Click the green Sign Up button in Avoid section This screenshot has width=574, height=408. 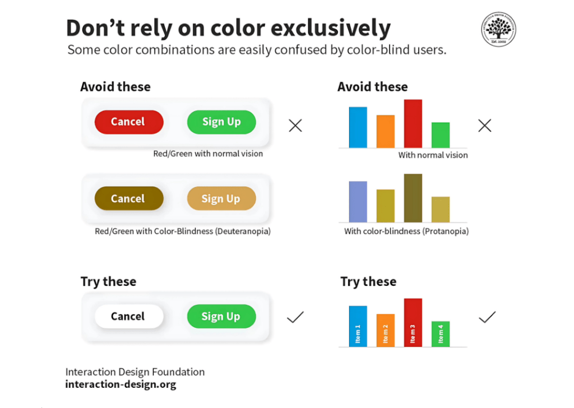(221, 122)
